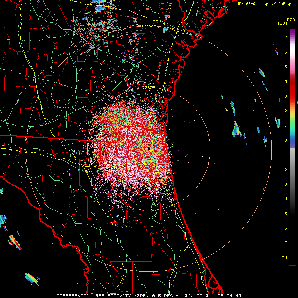The image size is (298, 298).
Task: Click the -7 label on the scale
Action: pos(284,243)
